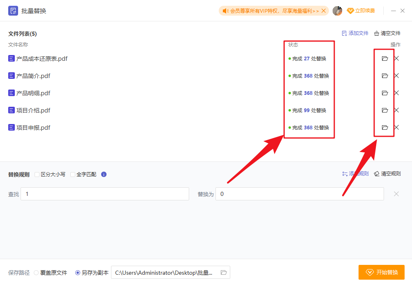Click the 查找 search input field
Image resolution: width=412 pixels, height=285 pixels.
click(x=105, y=193)
